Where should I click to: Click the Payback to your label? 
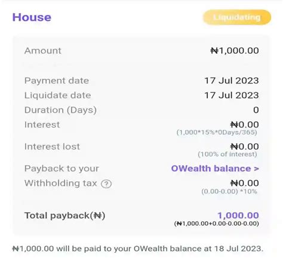pyautogui.click(x=61, y=169)
